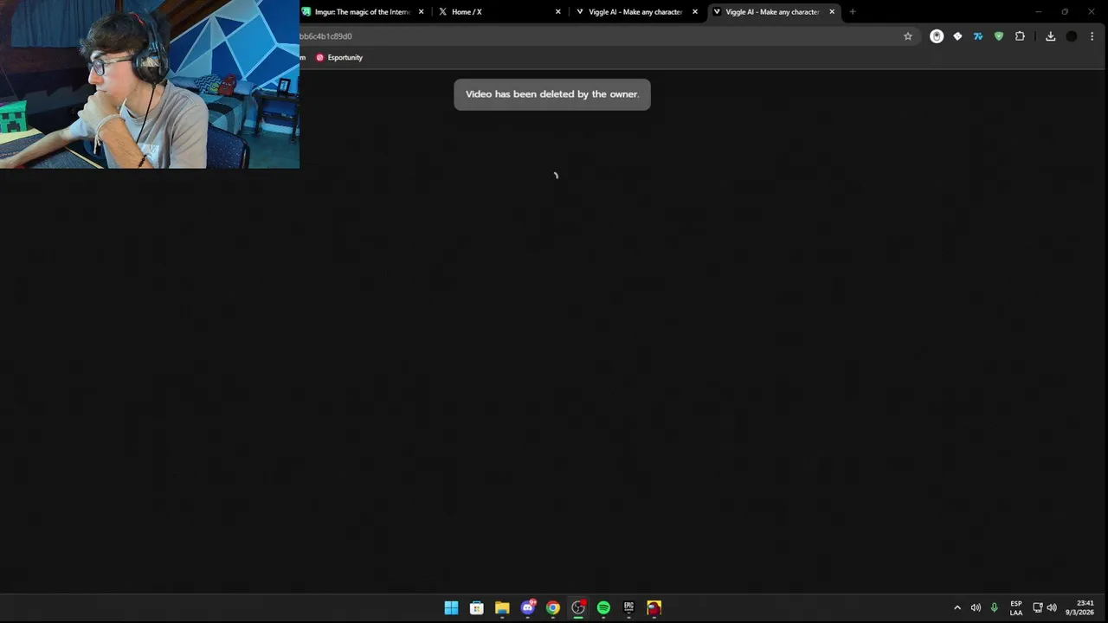Image resolution: width=1108 pixels, height=623 pixels.
Task: Open network and sound quick settings
Action: click(x=1045, y=607)
